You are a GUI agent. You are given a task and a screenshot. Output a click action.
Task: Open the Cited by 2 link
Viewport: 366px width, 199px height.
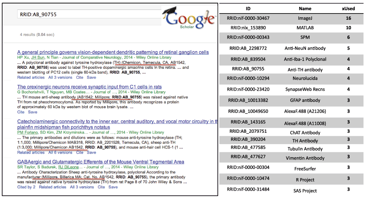pyautogui.click(x=26, y=187)
